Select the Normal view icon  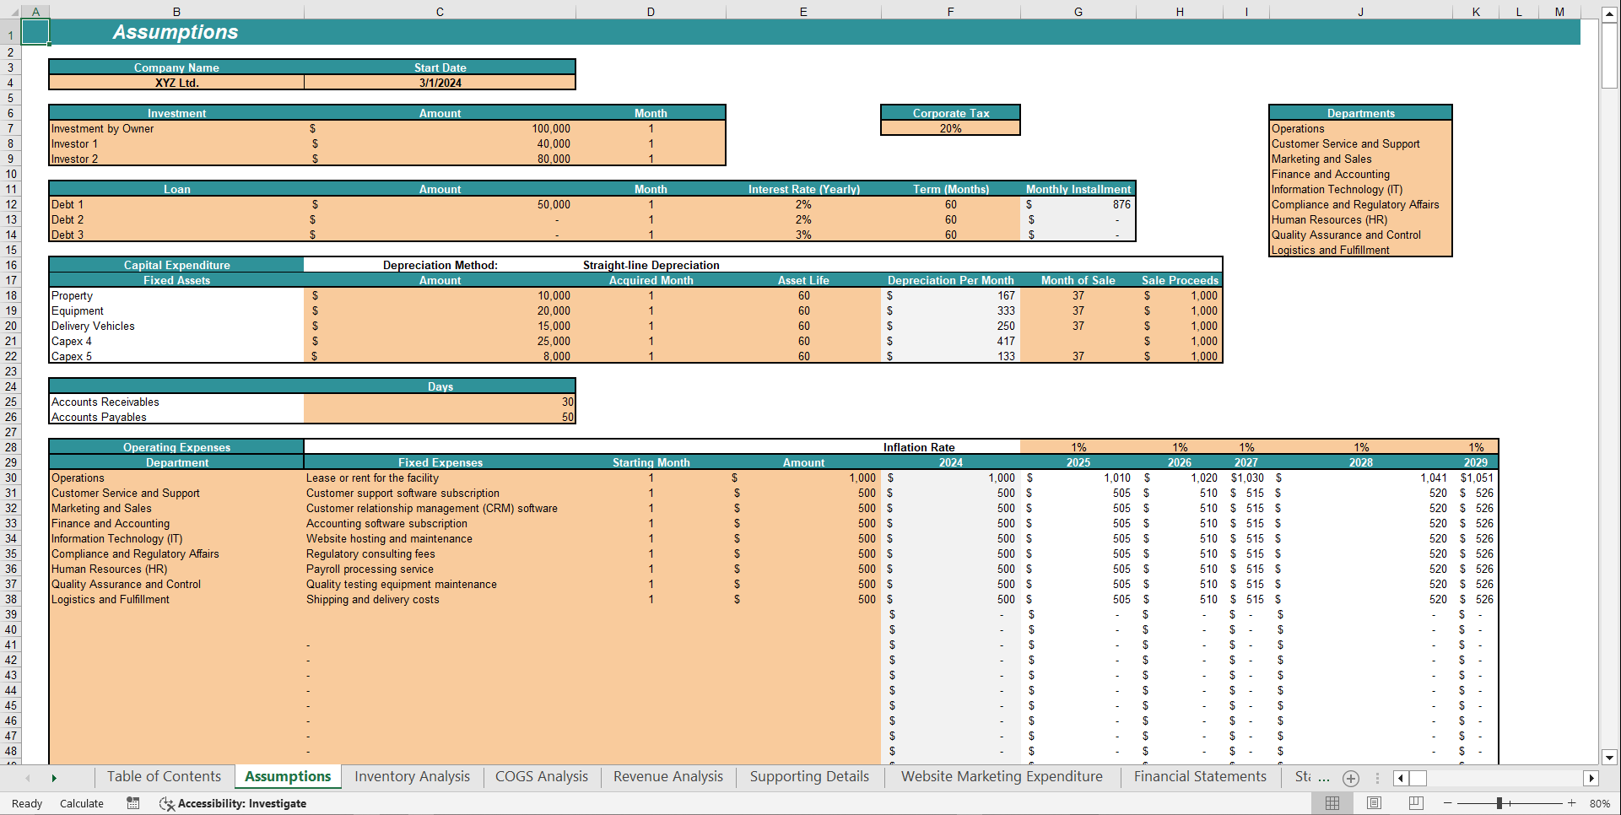tap(1333, 803)
